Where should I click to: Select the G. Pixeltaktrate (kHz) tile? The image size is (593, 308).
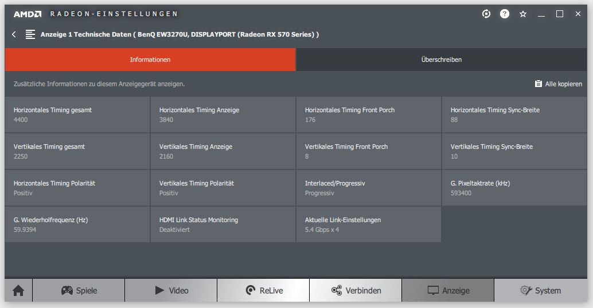pos(514,188)
